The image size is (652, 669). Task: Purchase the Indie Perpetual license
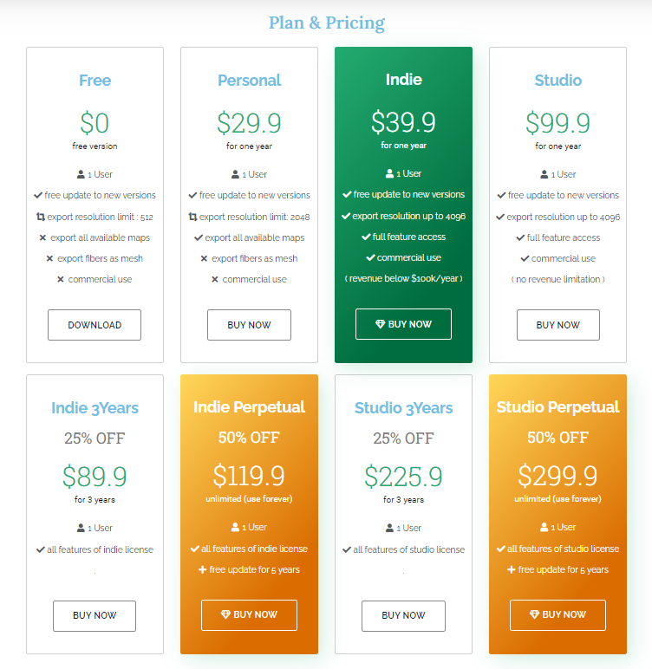click(249, 614)
